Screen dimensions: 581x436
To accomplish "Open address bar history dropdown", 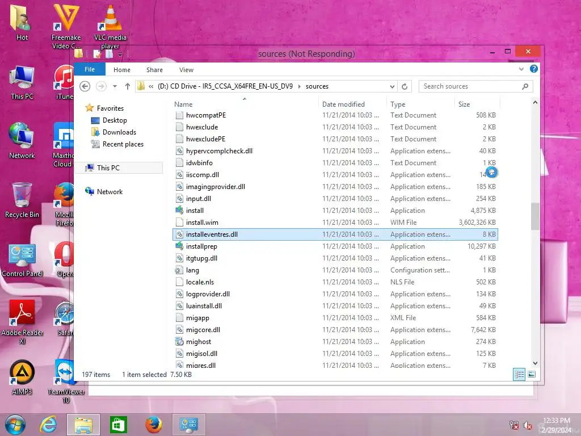I will (x=392, y=86).
